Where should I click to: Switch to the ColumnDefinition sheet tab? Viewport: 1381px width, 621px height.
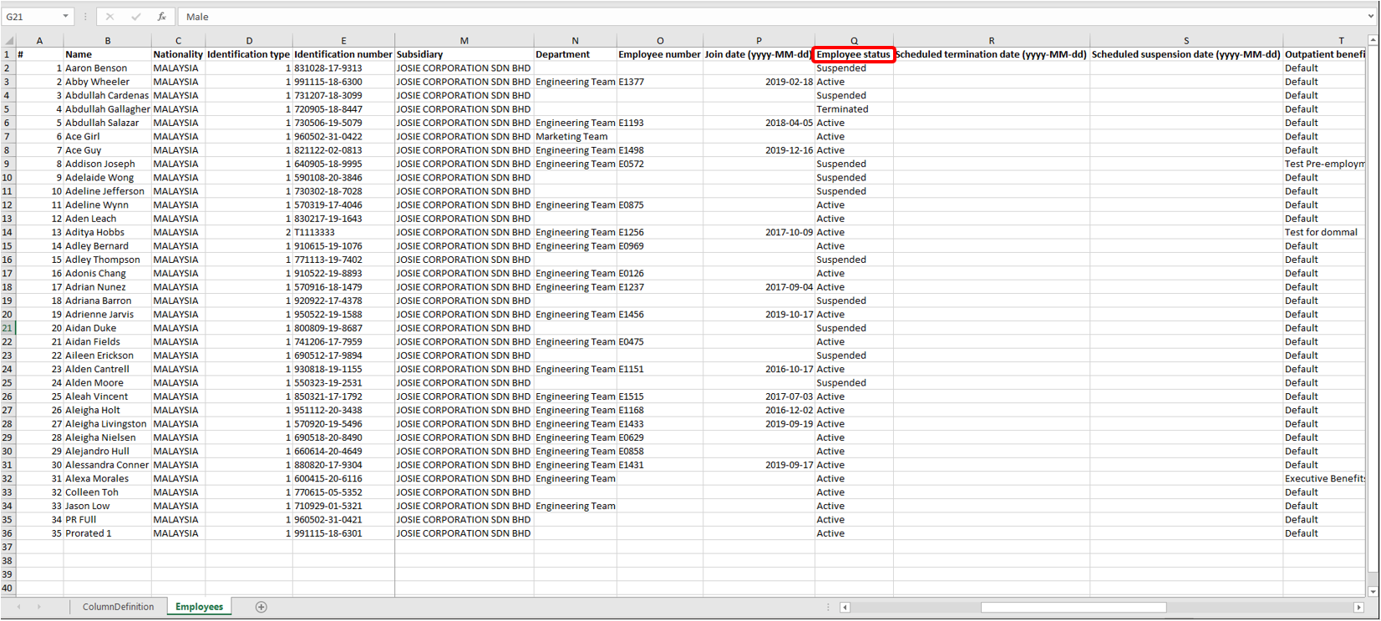[x=118, y=607]
